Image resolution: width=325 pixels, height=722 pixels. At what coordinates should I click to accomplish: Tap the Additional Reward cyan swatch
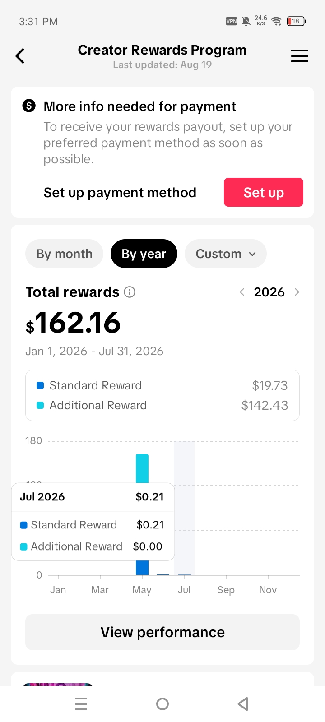(x=40, y=405)
